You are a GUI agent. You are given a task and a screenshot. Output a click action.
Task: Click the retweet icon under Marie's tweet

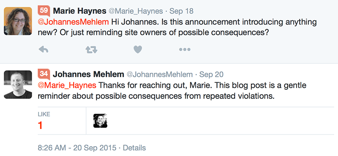pos(91,50)
